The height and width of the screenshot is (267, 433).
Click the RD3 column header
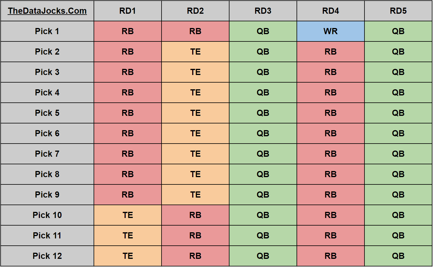[263, 11]
